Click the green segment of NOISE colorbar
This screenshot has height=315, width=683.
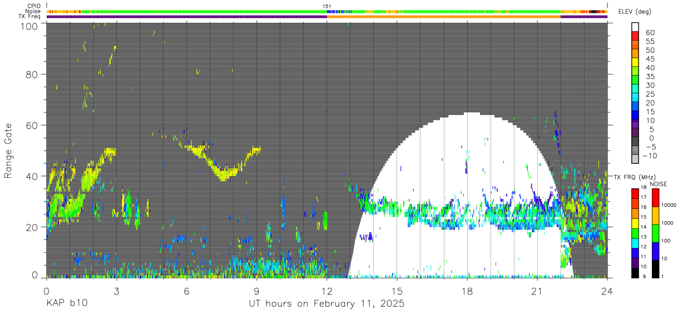point(655,233)
